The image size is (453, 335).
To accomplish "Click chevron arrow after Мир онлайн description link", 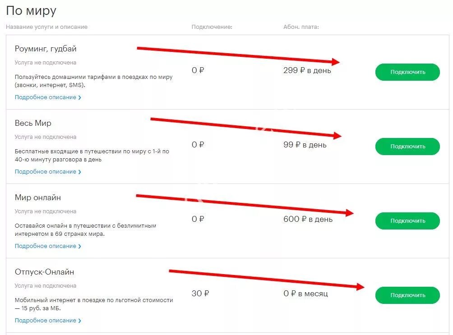I will (x=79, y=246).
